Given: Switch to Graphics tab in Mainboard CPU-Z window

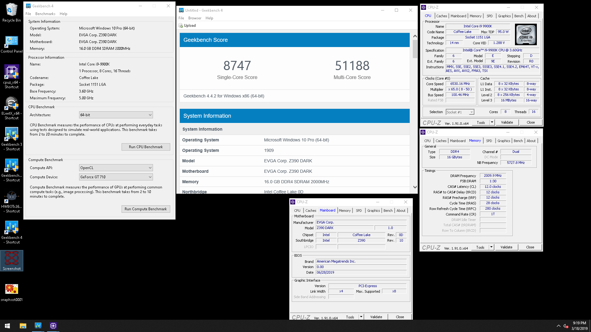Looking at the screenshot, I should click(373, 211).
